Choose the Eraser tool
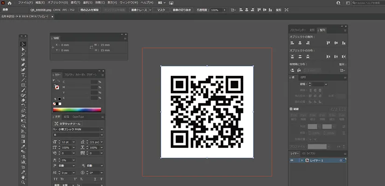Viewport: 385px width, 186px height. click(23, 100)
